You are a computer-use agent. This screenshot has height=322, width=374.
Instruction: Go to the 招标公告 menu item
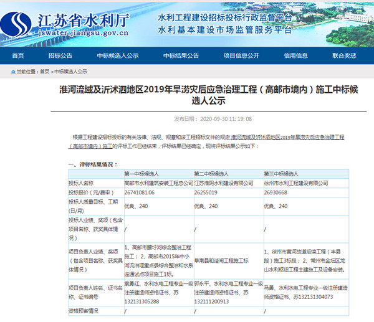pyautogui.click(x=60, y=55)
